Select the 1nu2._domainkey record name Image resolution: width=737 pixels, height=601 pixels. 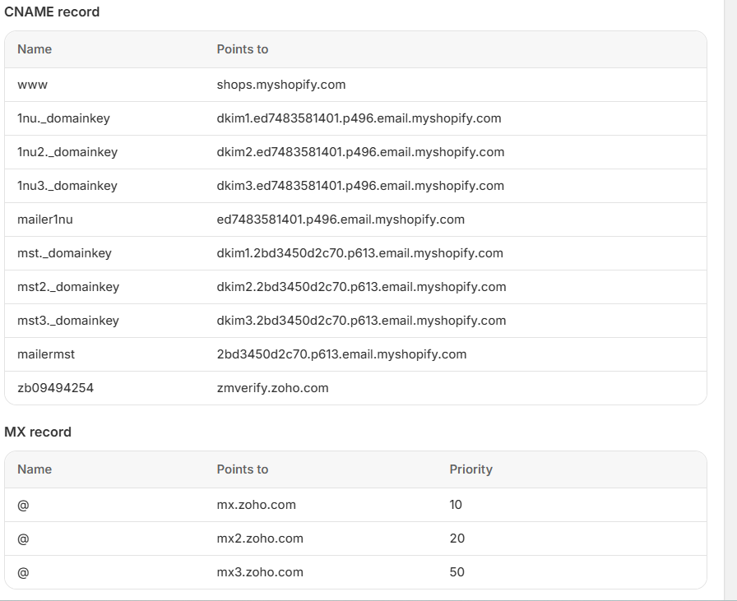click(x=67, y=152)
